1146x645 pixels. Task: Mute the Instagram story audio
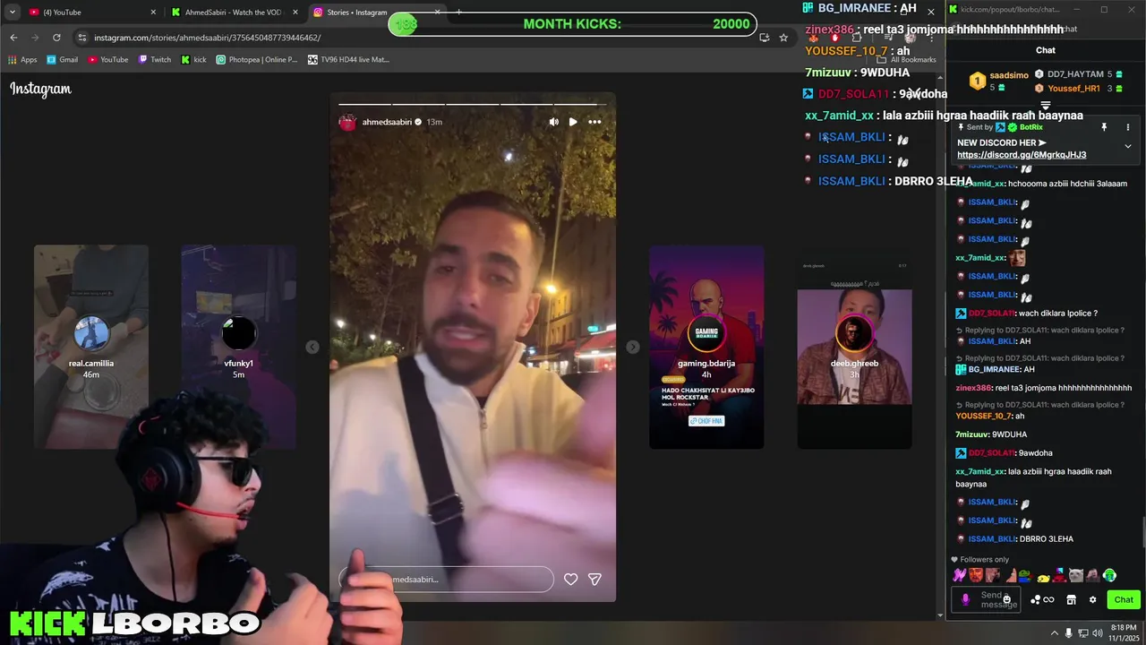[x=553, y=122]
